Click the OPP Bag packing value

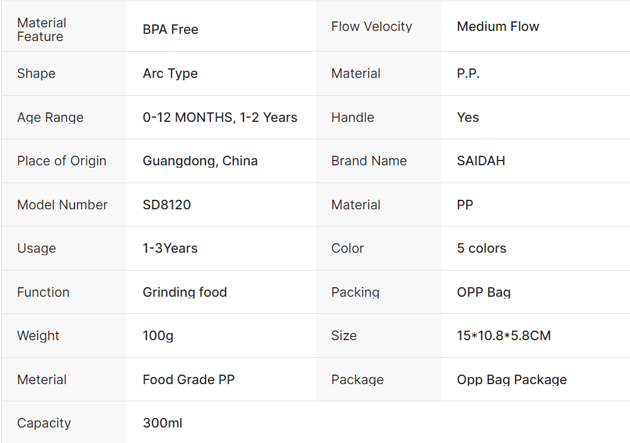484,293
